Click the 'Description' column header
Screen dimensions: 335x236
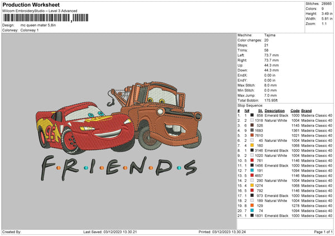(275, 111)
